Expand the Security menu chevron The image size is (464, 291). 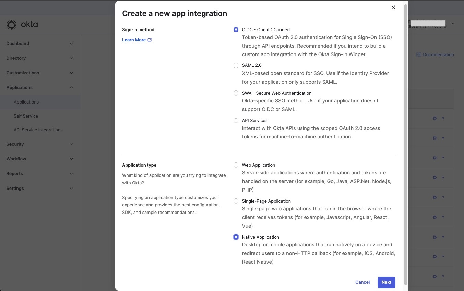[71, 144]
